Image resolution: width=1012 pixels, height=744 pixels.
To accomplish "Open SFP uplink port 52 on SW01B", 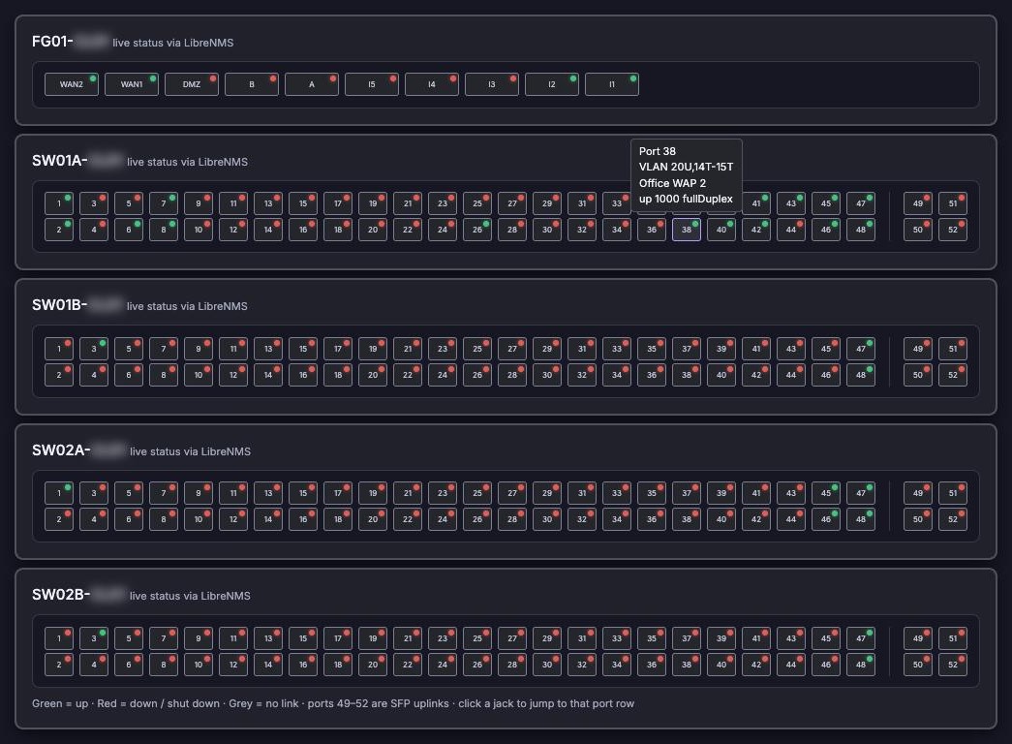I will 953,375.
